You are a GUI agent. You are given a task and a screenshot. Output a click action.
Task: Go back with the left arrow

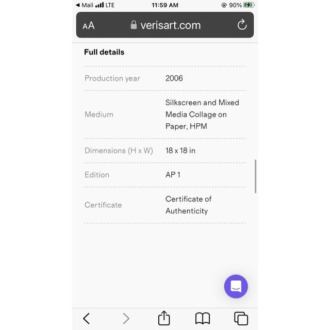click(87, 318)
